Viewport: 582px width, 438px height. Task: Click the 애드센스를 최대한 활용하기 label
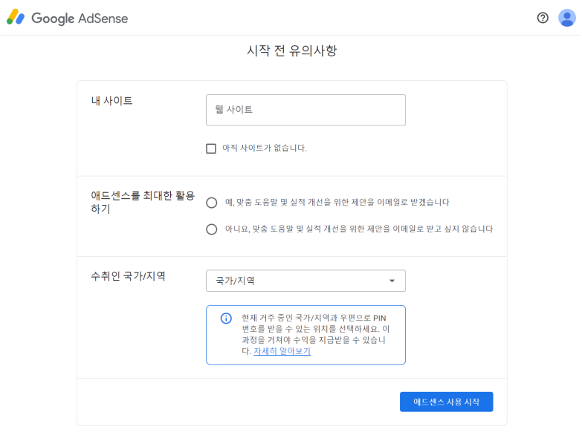[x=143, y=202]
